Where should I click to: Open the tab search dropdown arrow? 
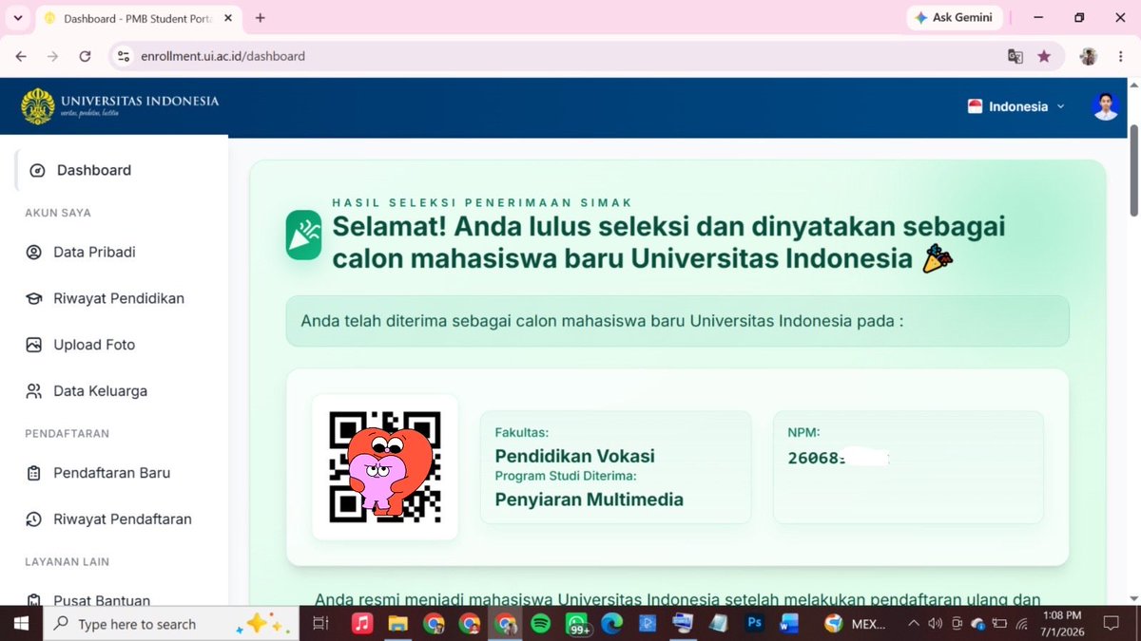[17, 18]
